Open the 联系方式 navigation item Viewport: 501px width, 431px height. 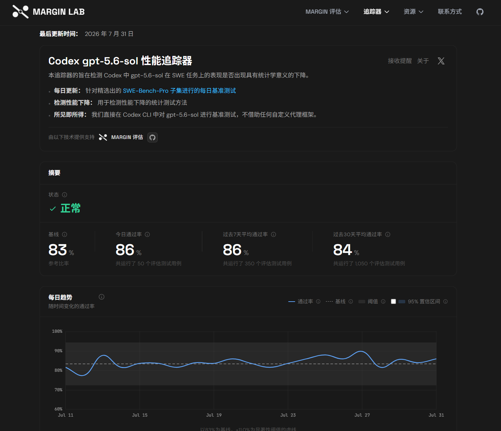(x=450, y=12)
